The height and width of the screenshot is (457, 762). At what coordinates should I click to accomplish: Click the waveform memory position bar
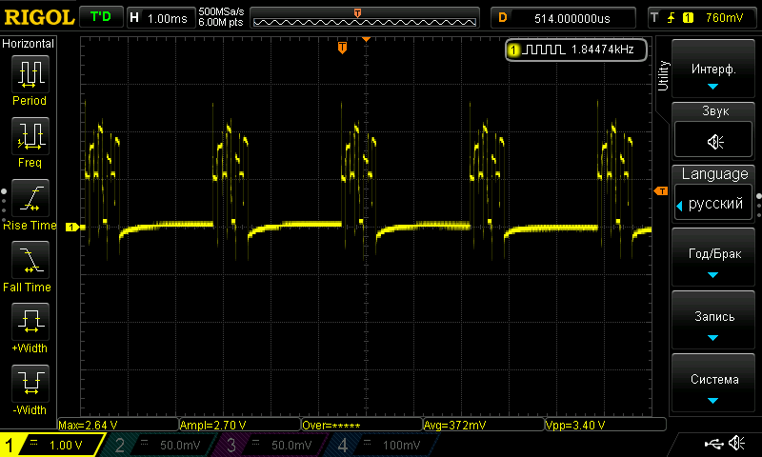pyautogui.click(x=366, y=18)
